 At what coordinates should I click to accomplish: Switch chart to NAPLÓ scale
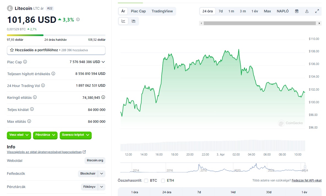click(x=283, y=11)
